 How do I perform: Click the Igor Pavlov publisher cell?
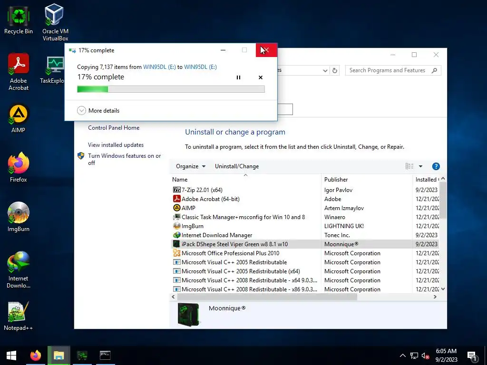pyautogui.click(x=338, y=190)
